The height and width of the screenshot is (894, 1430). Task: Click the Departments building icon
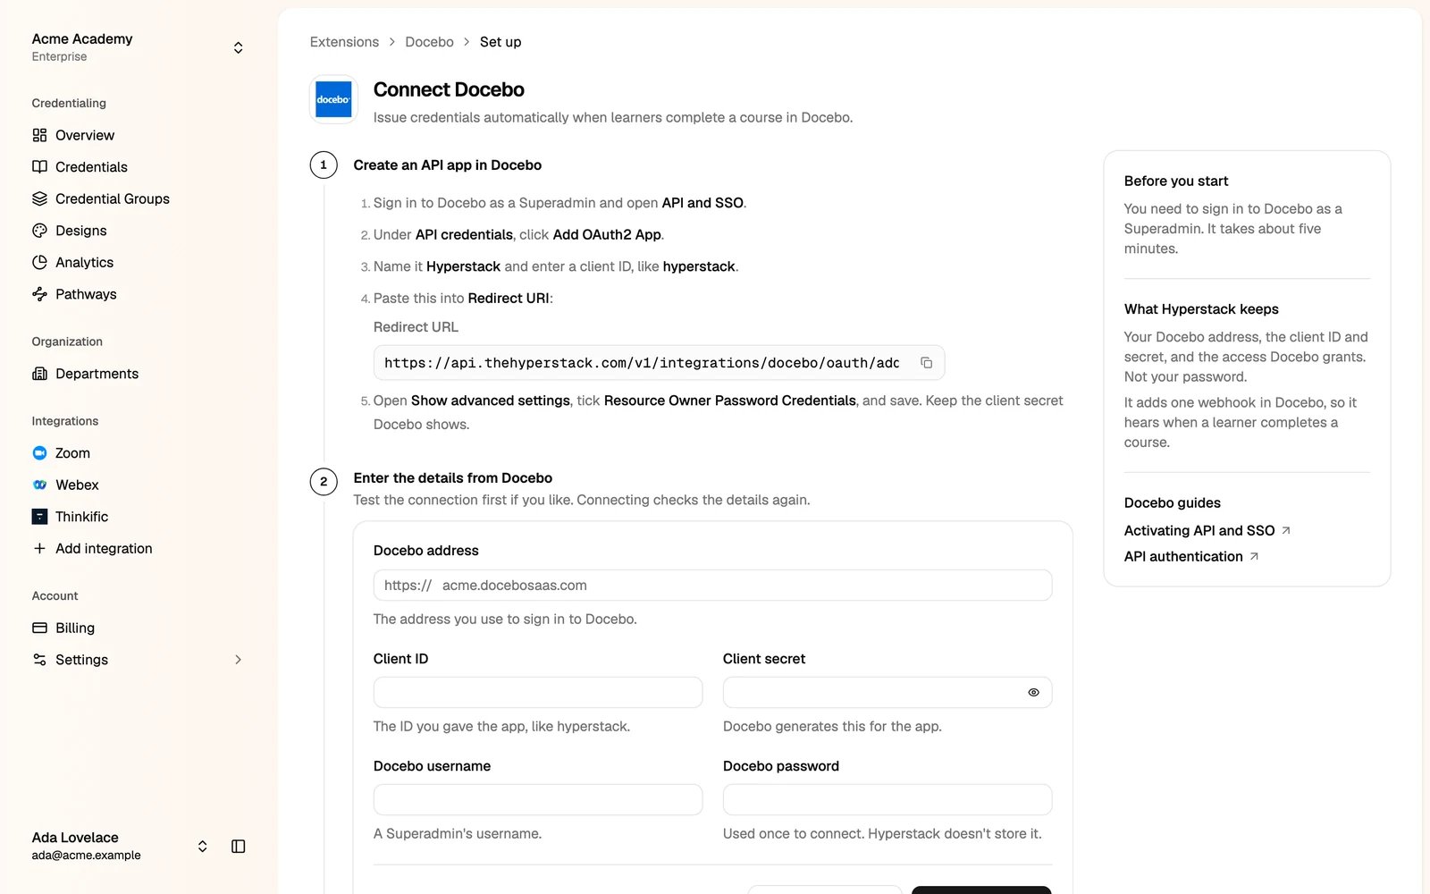point(39,374)
